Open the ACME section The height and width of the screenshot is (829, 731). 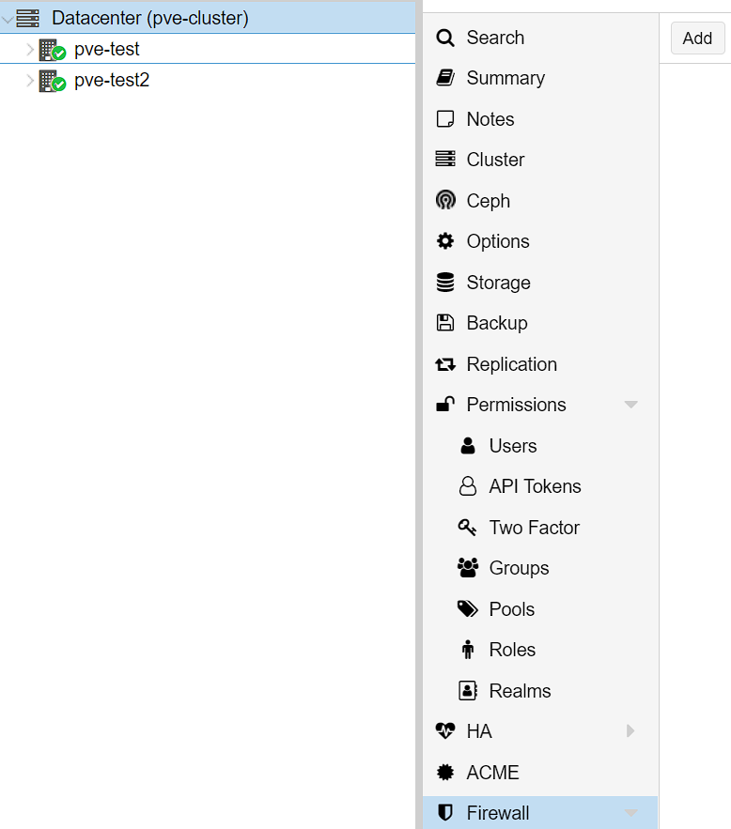point(493,773)
